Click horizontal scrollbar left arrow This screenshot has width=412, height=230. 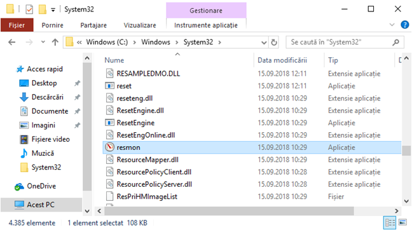pos(99,211)
